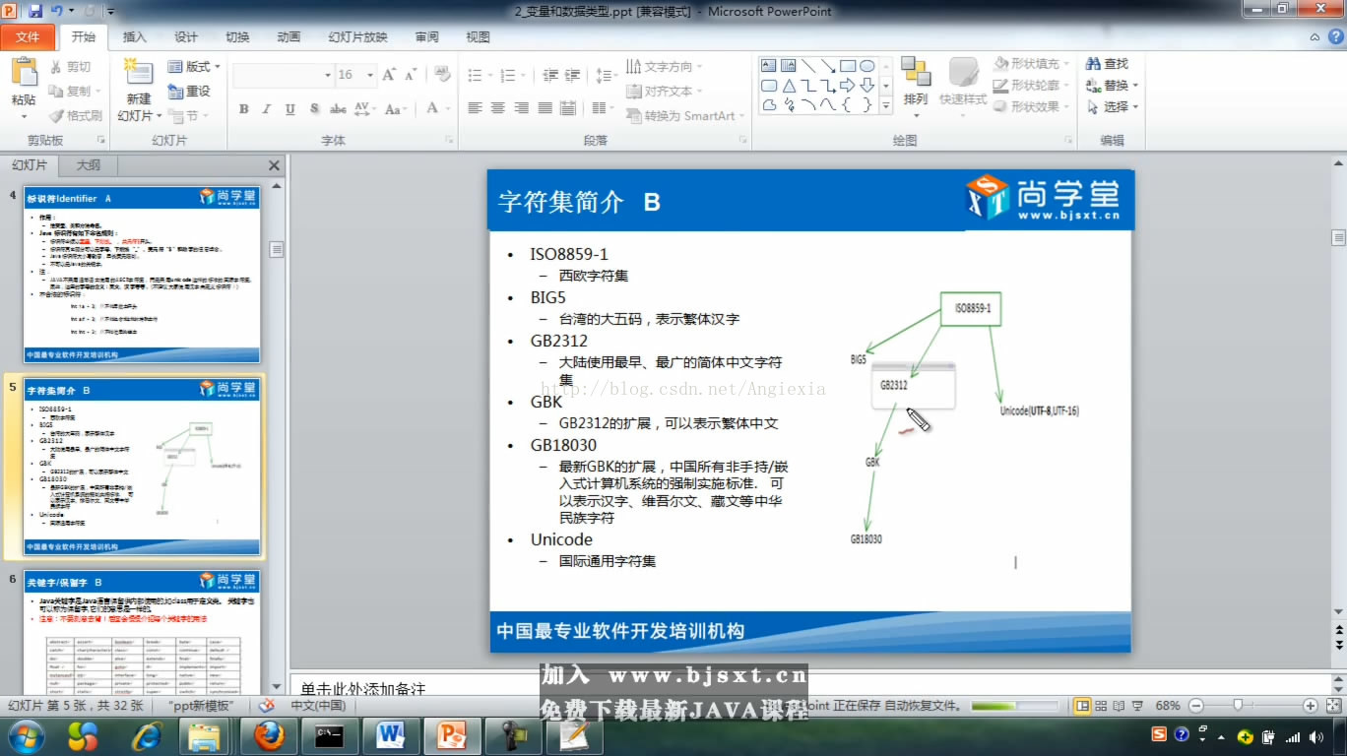Close the slides thumbnail pane X

(x=274, y=165)
